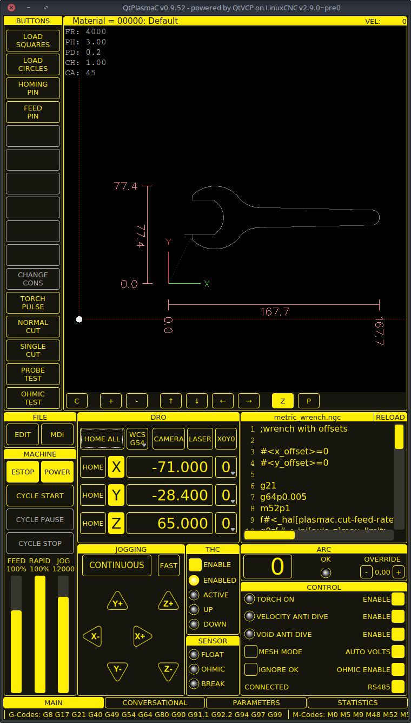411x723 pixels.
Task: Click the Z+ jog arrow
Action: click(168, 602)
